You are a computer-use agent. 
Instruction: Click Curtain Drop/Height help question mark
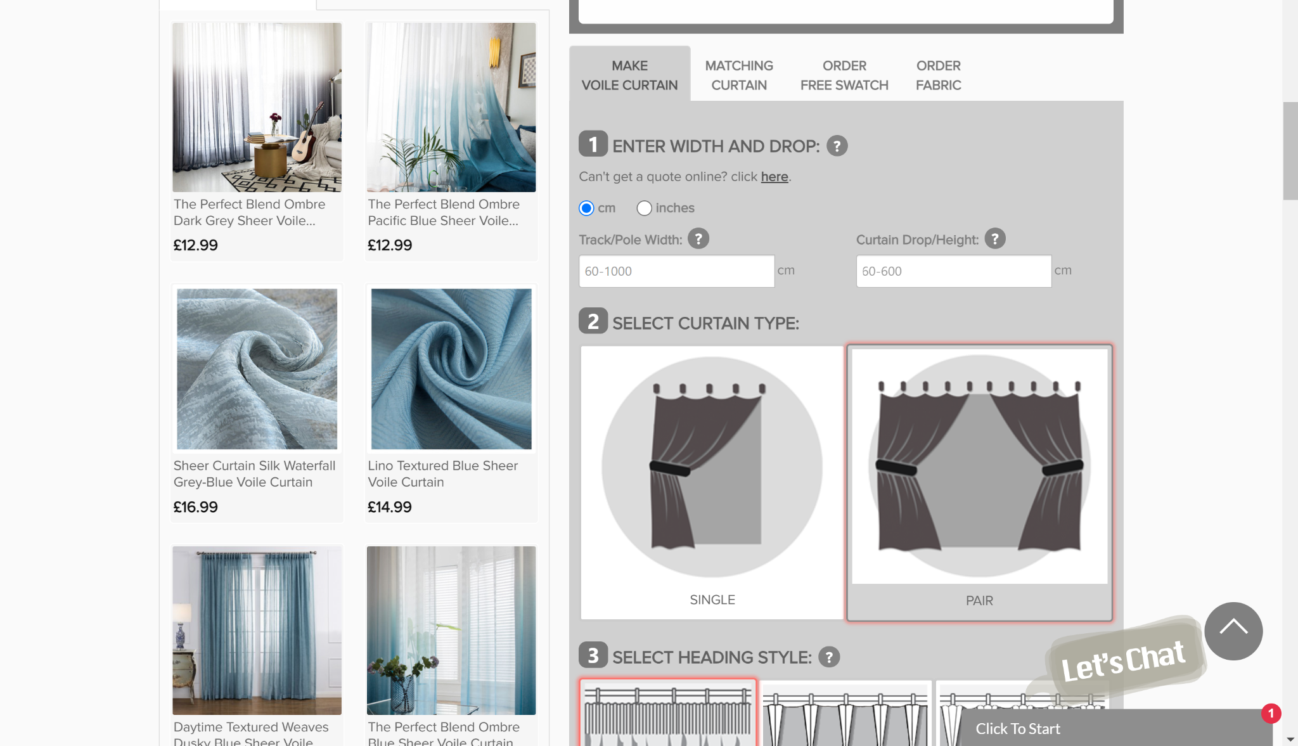[x=994, y=239]
